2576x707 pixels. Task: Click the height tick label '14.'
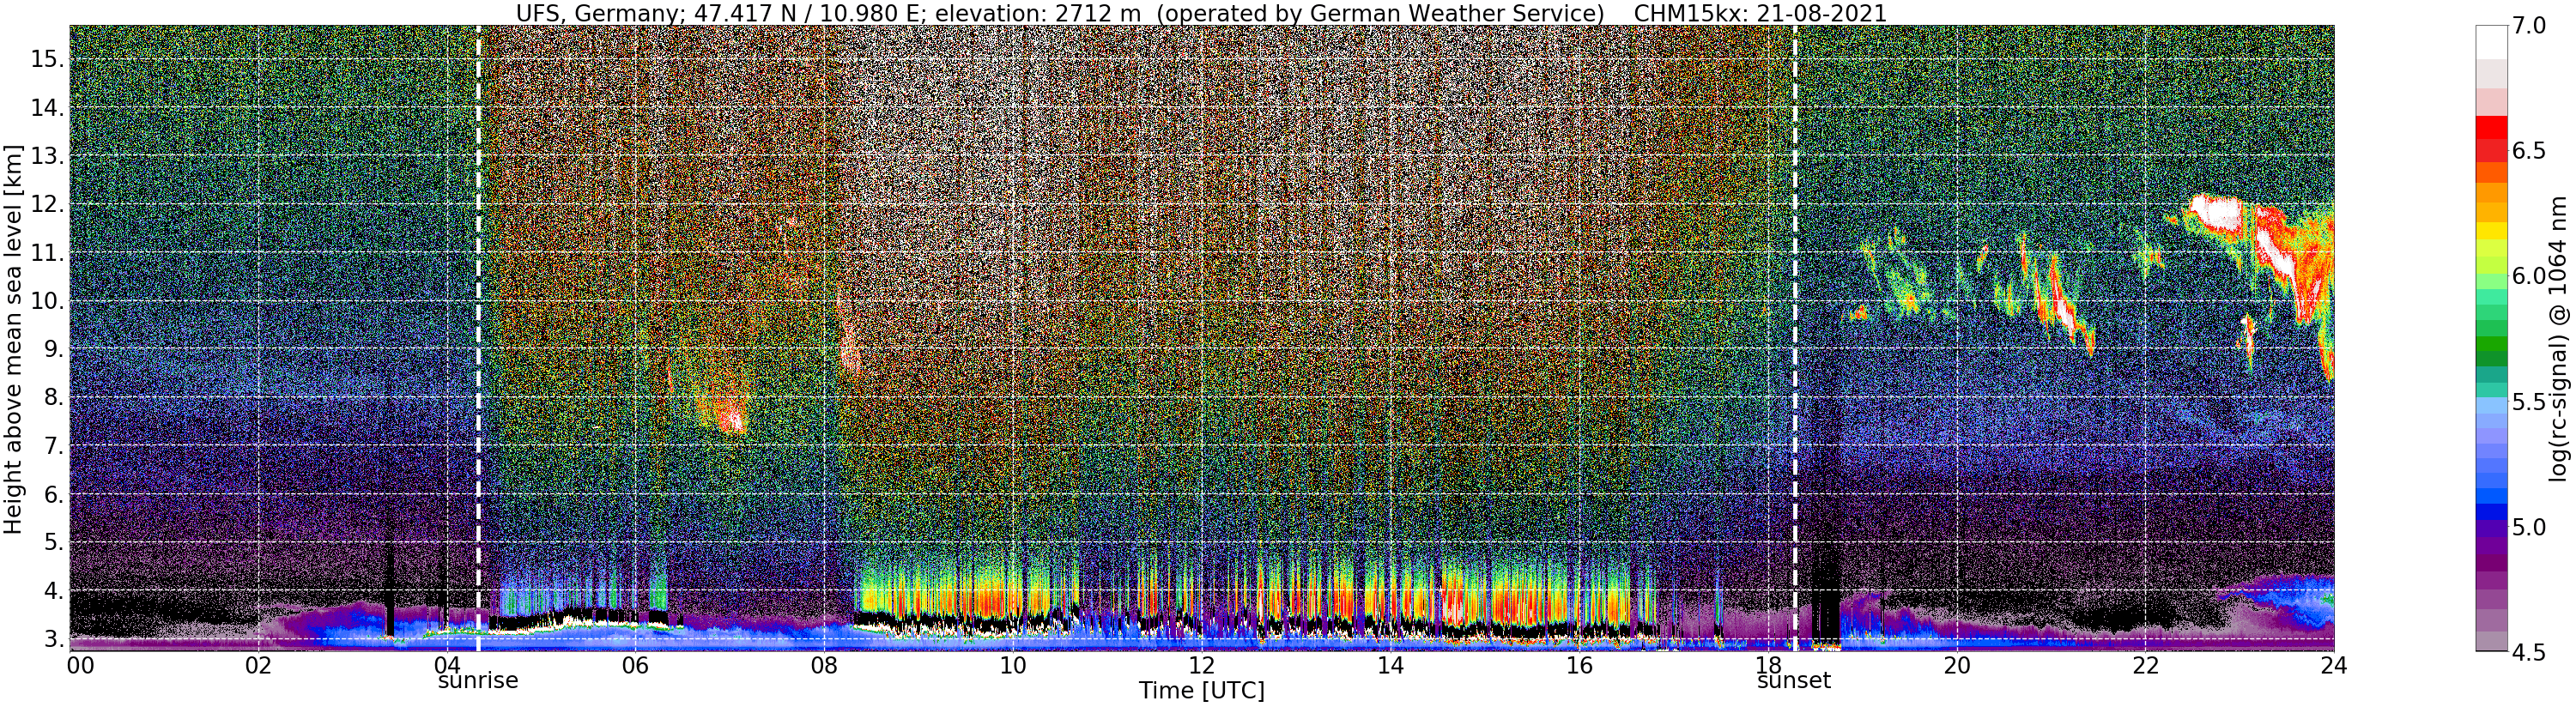click(48, 108)
